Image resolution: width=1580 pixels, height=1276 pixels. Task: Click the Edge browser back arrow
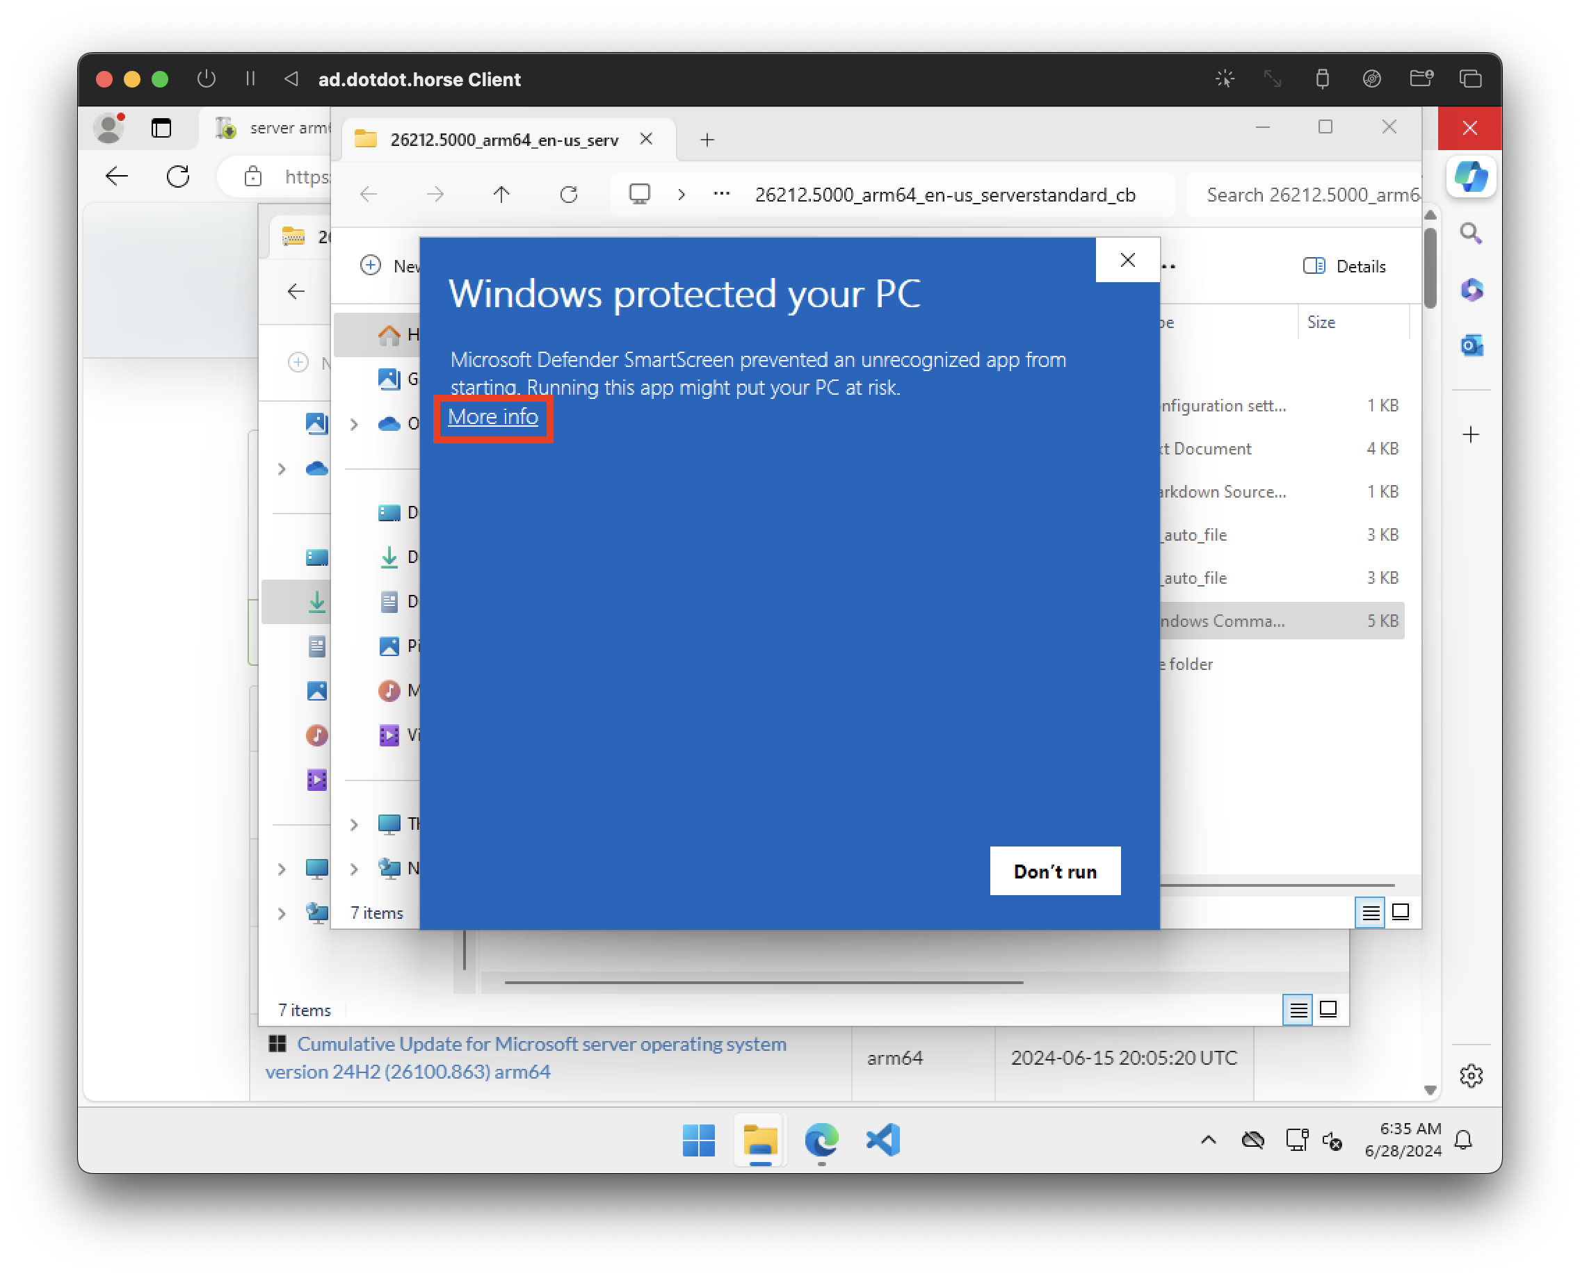click(116, 177)
